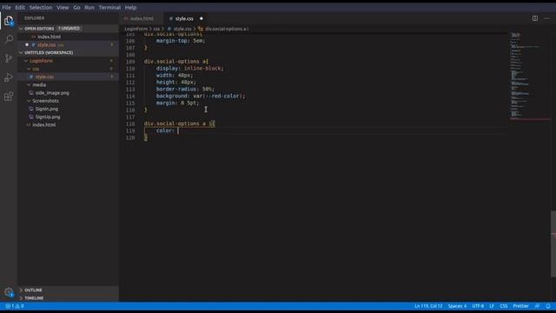The width and height of the screenshot is (556, 313).
Task: Open Edit menu
Action: tap(20, 7)
